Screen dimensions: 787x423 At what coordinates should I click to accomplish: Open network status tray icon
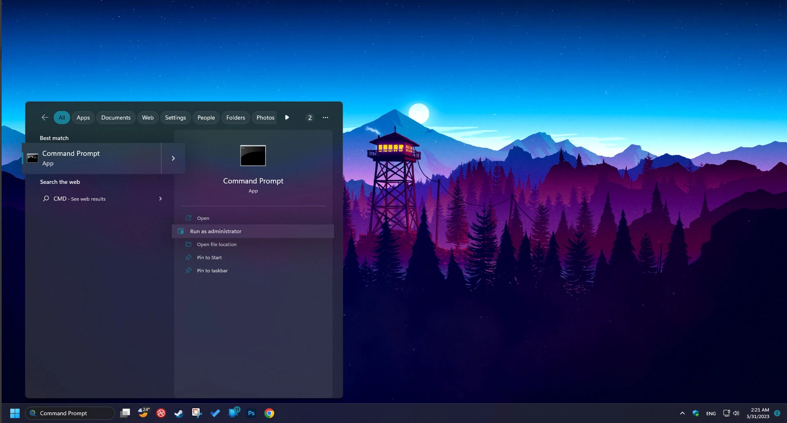tap(726, 413)
